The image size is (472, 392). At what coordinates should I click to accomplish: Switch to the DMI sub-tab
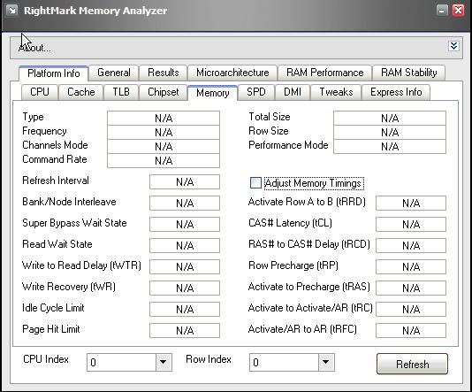293,92
